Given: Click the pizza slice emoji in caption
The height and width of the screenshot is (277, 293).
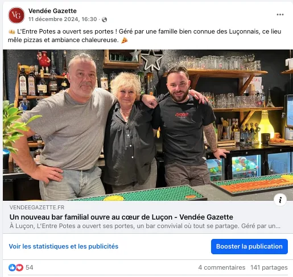Looking at the screenshot, I should click(x=125, y=40).
